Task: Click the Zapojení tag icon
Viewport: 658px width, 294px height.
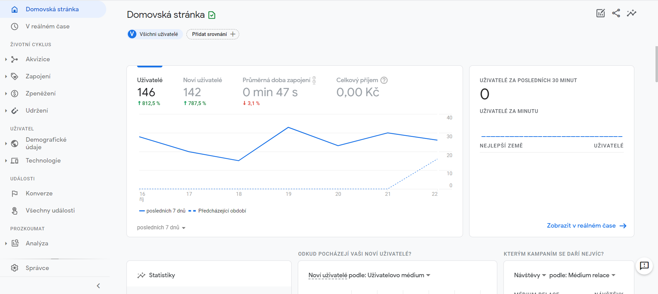Action: pyautogui.click(x=14, y=76)
